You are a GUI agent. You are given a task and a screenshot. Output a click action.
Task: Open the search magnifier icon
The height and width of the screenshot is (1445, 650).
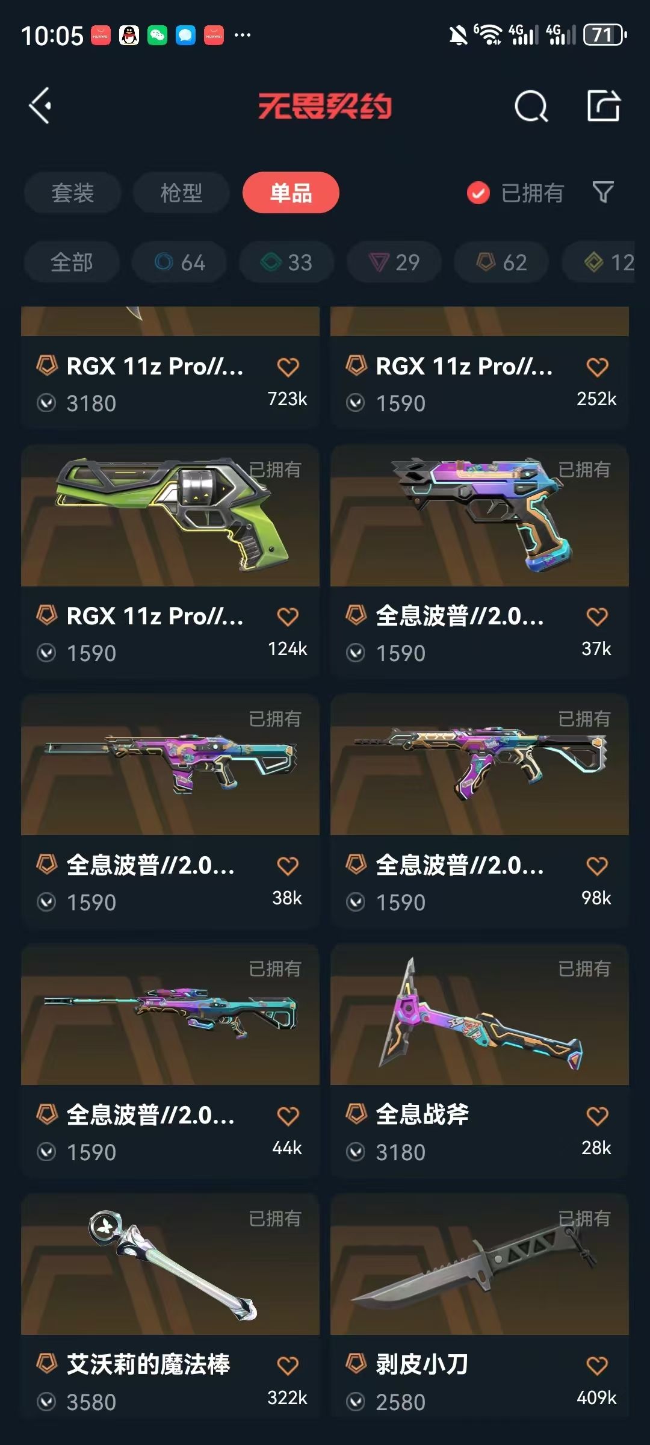pyautogui.click(x=531, y=106)
